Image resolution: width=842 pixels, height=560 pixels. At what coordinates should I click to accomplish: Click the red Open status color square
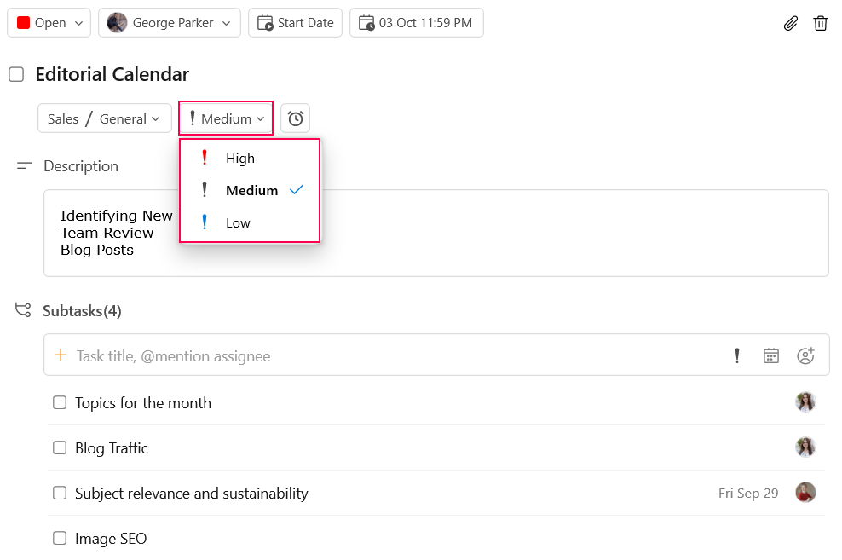point(23,22)
